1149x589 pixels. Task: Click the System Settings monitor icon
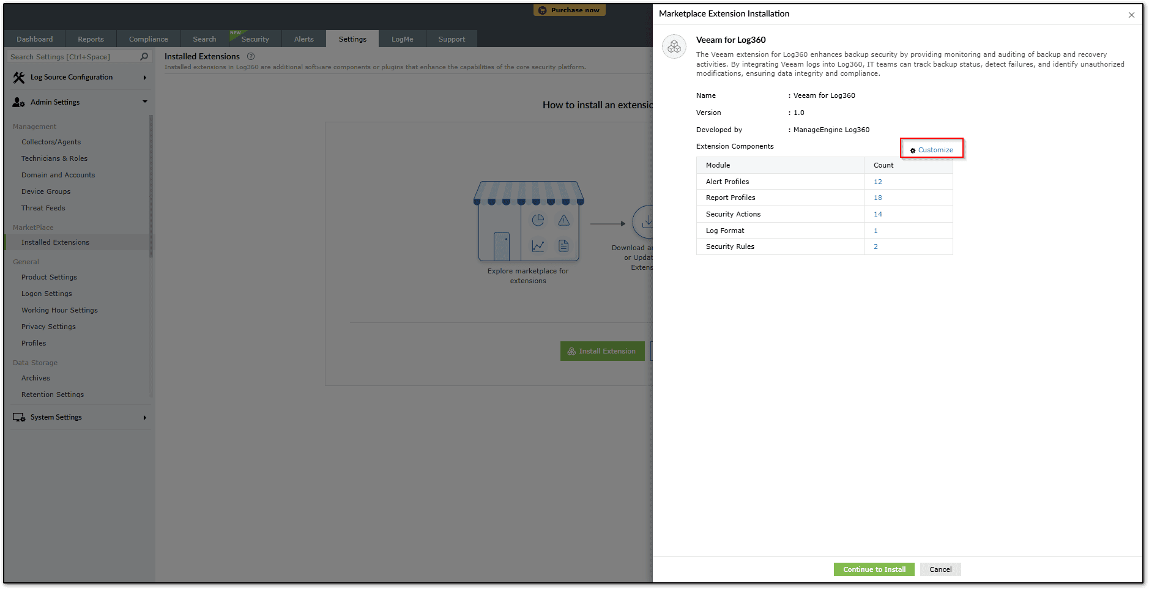[x=19, y=417]
